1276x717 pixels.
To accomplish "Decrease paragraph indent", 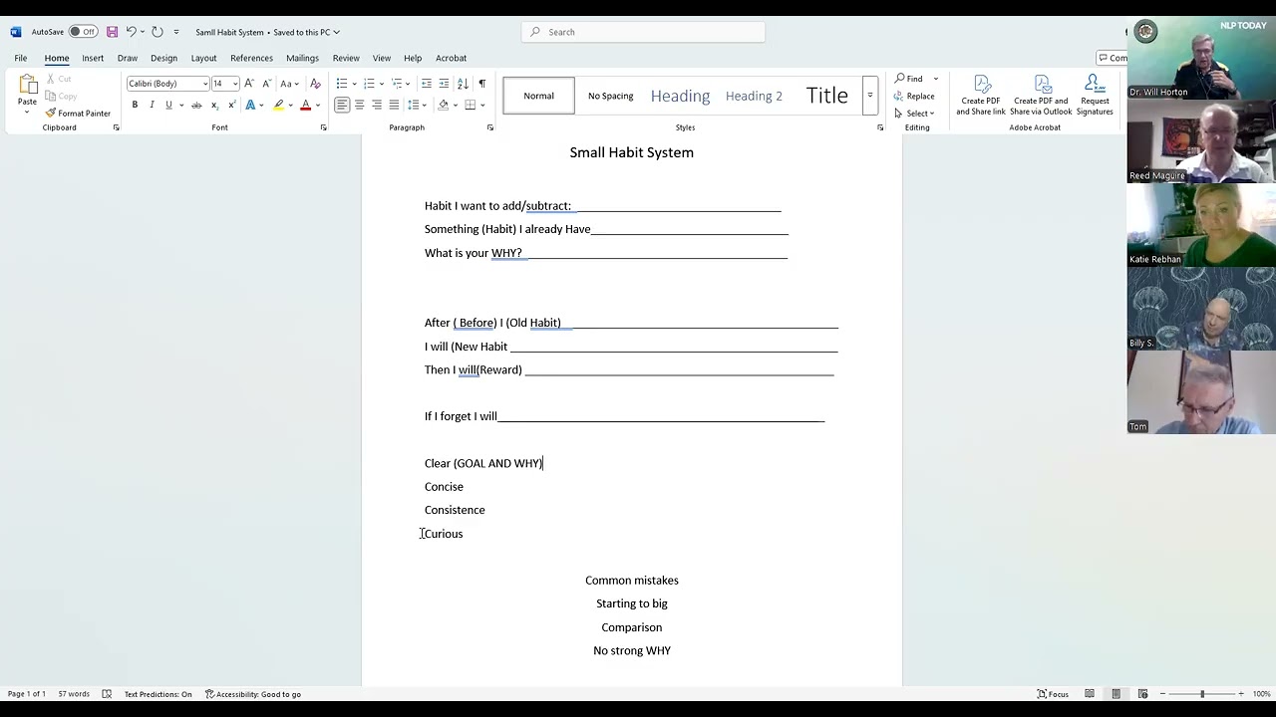I will click(x=427, y=84).
